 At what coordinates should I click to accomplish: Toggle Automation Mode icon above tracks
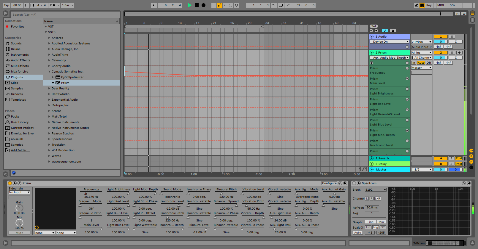click(x=385, y=30)
